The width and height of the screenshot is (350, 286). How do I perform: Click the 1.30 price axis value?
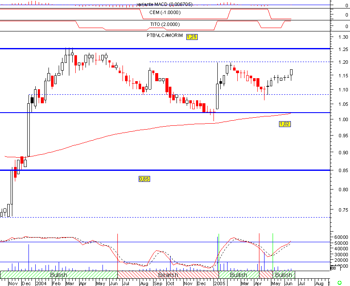click(x=343, y=37)
